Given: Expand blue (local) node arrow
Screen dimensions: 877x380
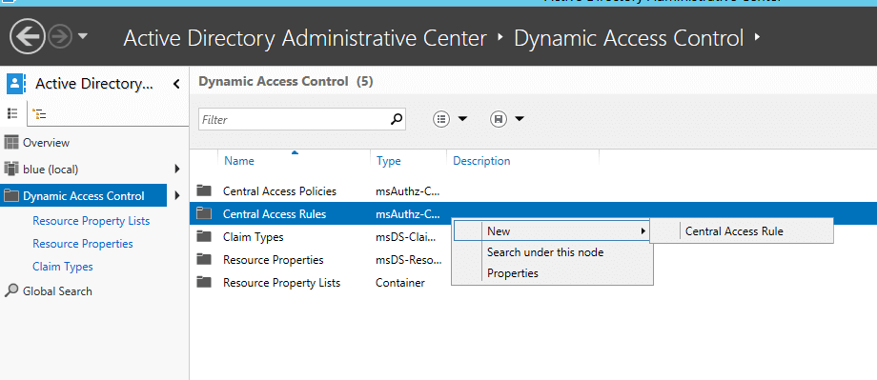Looking at the screenshot, I should click(177, 169).
